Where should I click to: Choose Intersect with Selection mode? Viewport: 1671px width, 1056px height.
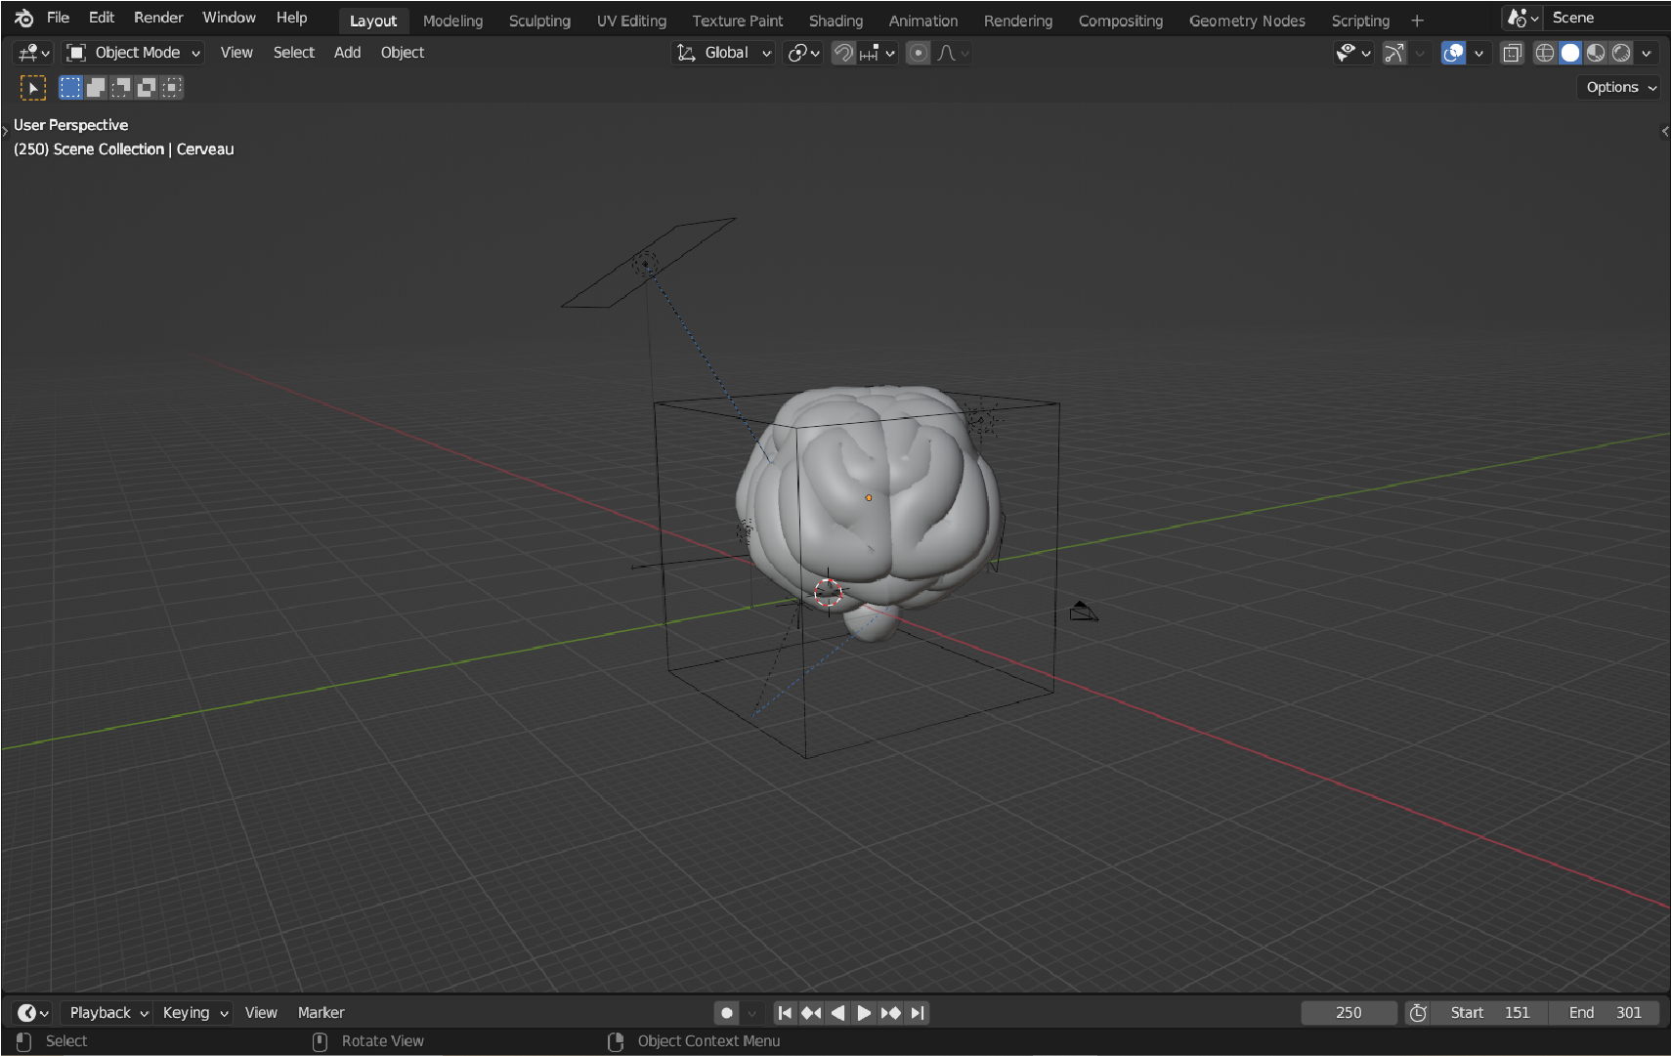click(x=172, y=88)
